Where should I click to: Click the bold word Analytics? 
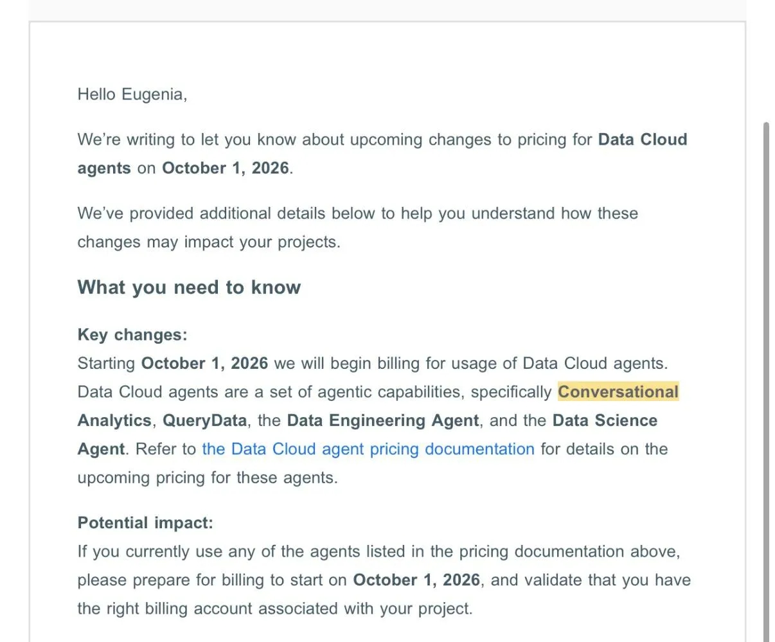pos(114,421)
